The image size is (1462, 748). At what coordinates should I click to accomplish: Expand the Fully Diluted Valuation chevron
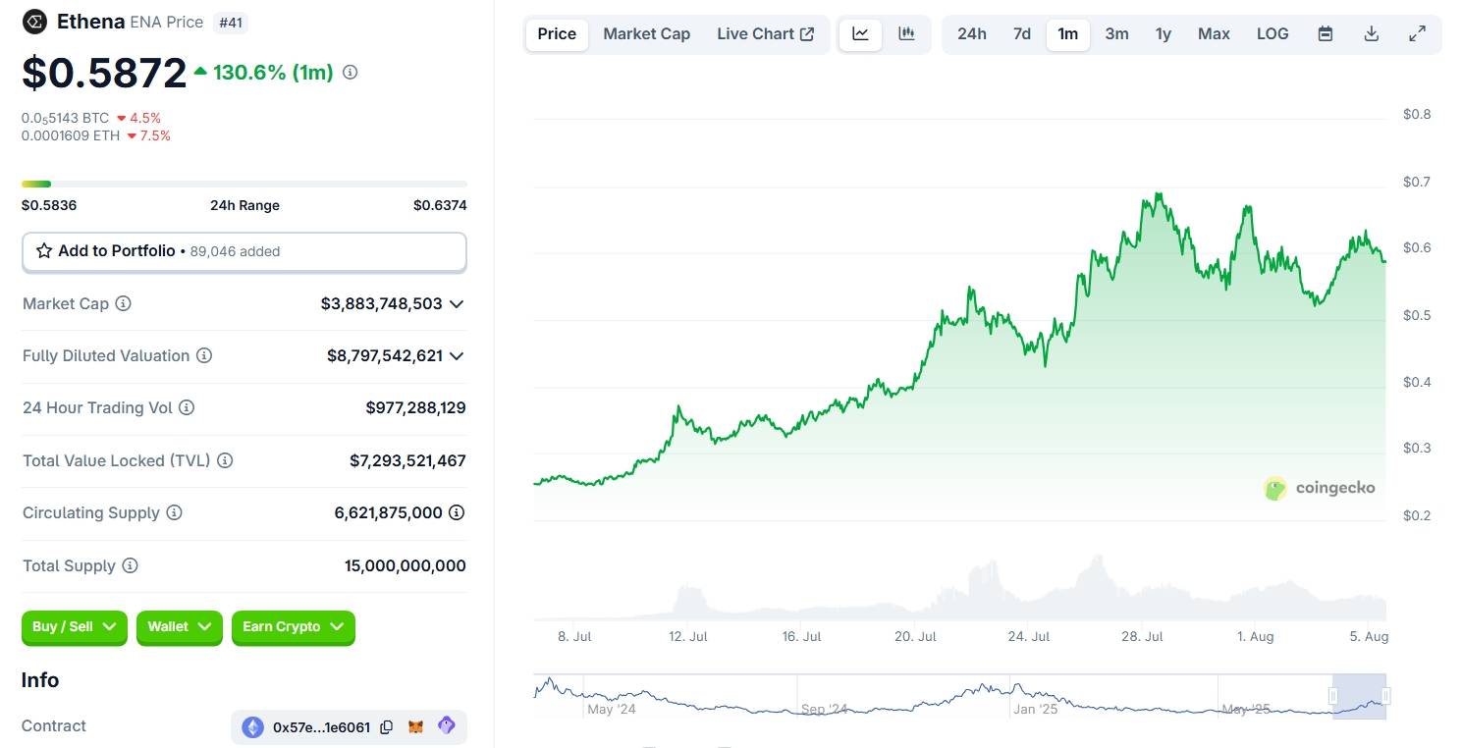pyautogui.click(x=457, y=356)
